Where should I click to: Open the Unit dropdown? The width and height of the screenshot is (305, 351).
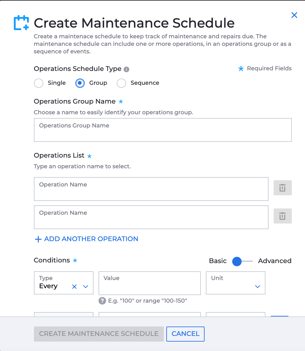point(235,283)
